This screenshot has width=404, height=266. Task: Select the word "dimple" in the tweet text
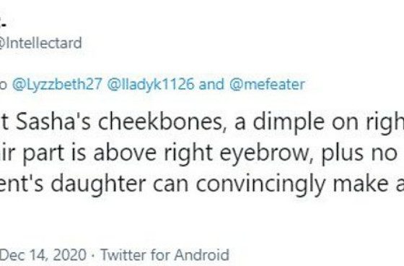[x=289, y=122]
